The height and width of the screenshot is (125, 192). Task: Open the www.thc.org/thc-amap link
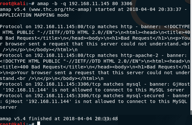click(60, 9)
